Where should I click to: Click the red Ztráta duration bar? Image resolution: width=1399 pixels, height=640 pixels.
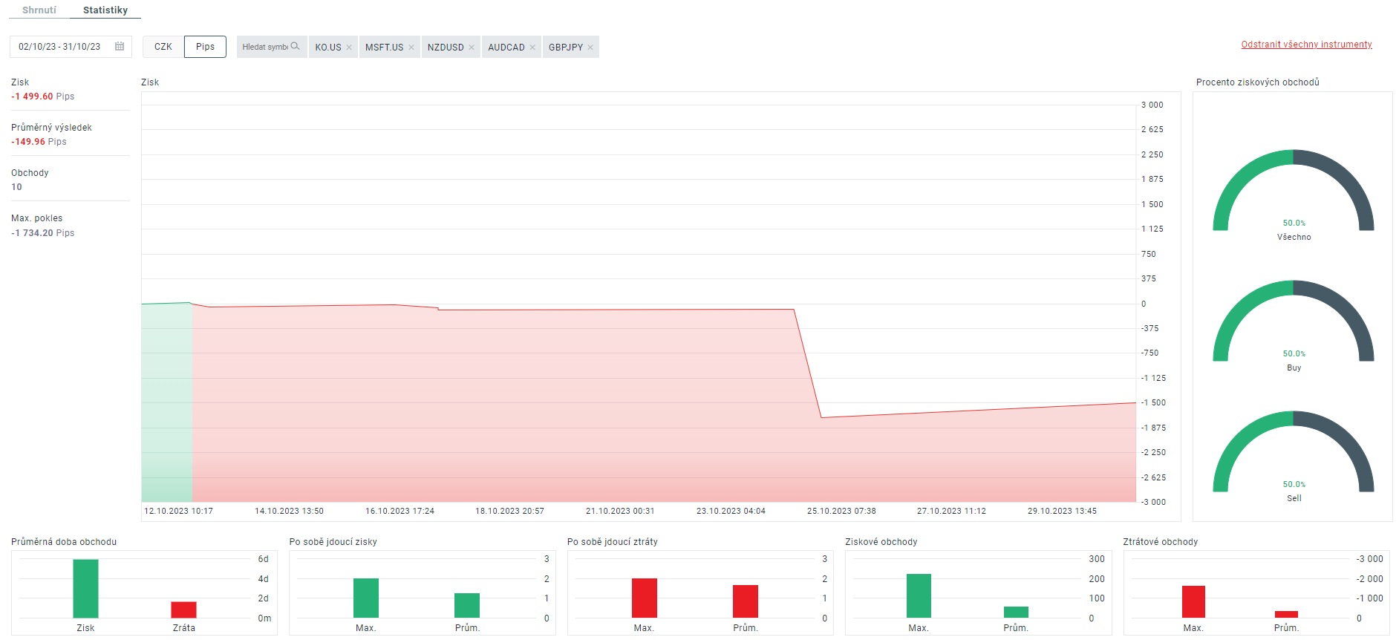click(183, 610)
